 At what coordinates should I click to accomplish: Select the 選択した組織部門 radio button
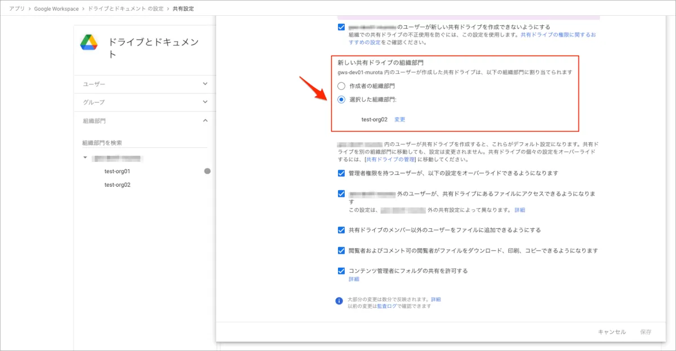click(x=341, y=100)
